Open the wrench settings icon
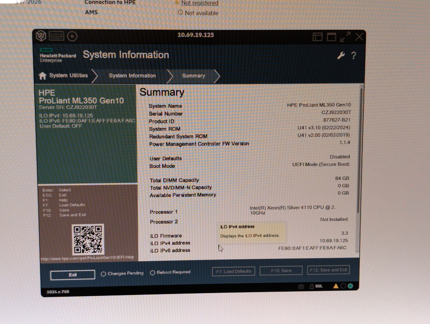Image resolution: width=430 pixels, height=324 pixels. (341, 56)
